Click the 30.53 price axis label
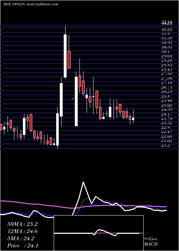Screen dimensions: 179x251 (167, 47)
